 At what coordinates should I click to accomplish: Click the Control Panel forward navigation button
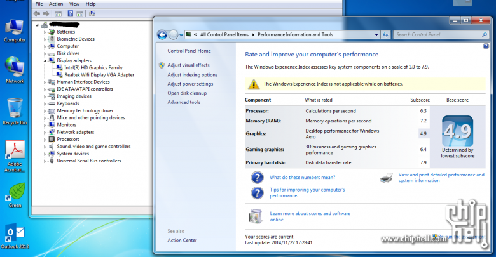tap(174, 35)
